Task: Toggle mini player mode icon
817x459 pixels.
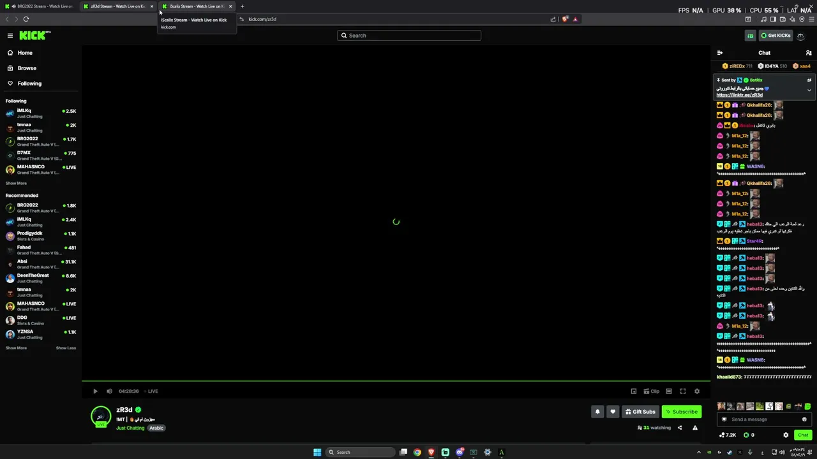Action: [x=633, y=391]
